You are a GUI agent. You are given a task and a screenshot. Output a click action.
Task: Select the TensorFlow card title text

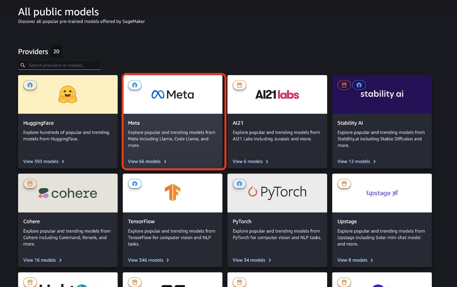click(142, 221)
